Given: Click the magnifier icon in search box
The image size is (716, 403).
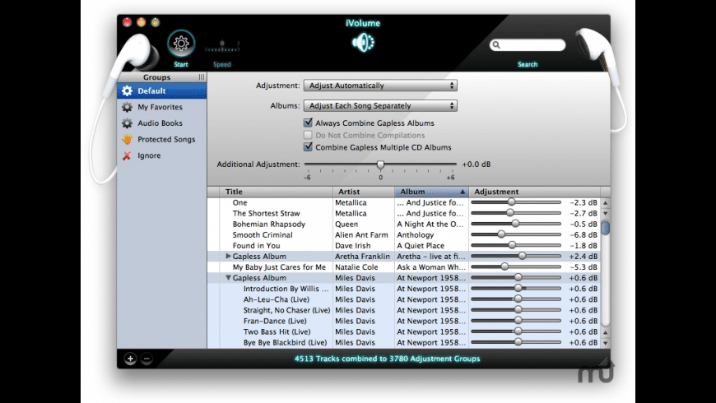Looking at the screenshot, I should tap(496, 44).
